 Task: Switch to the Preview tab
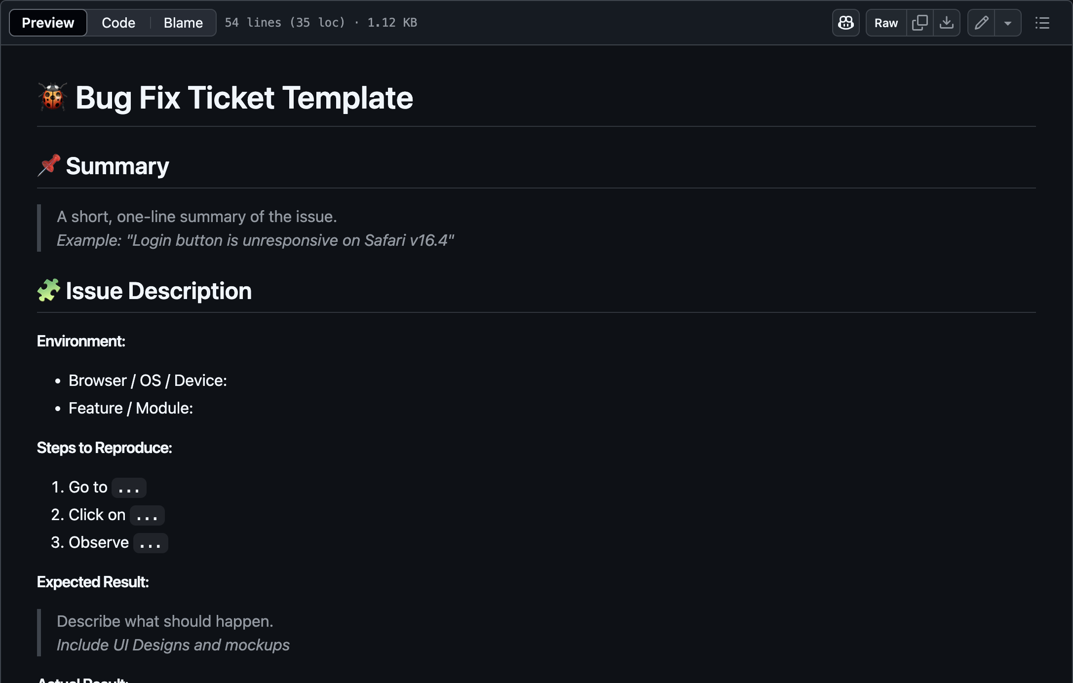pyautogui.click(x=48, y=23)
